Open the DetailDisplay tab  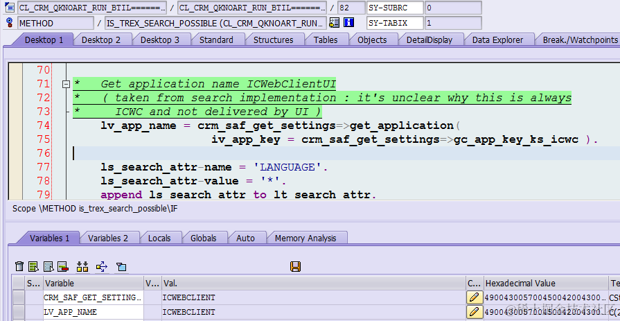429,40
